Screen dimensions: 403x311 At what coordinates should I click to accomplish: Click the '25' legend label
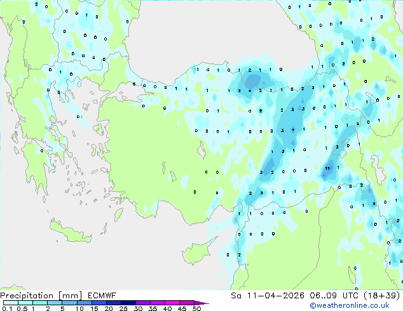coord(123,308)
